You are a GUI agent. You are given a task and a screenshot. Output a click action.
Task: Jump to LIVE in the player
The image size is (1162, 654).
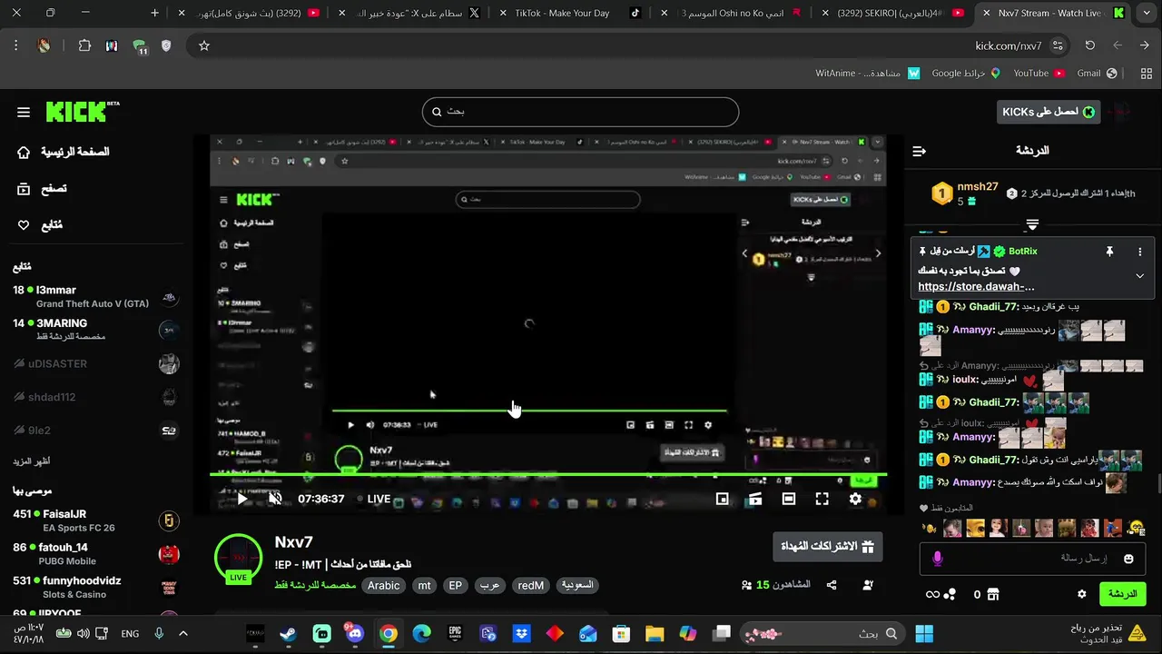(x=373, y=499)
